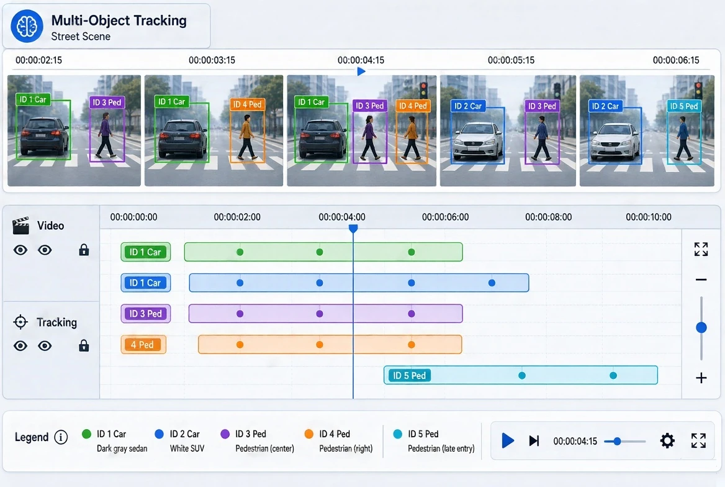Viewport: 725px width, 487px height.
Task: Enter fullscreen from the playback bar
Action: pos(698,440)
